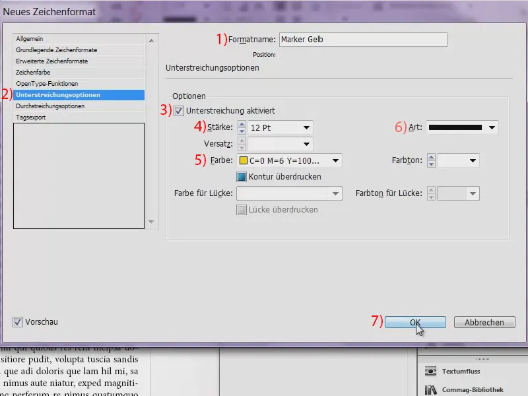Confirm the dialog with OK

pos(415,322)
